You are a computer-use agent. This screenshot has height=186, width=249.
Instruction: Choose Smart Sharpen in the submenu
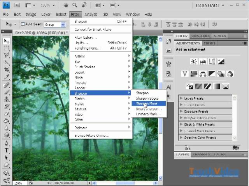coord(149,109)
